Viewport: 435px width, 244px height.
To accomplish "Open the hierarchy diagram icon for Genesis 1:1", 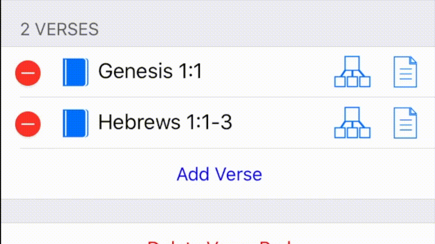I will 352,72.
